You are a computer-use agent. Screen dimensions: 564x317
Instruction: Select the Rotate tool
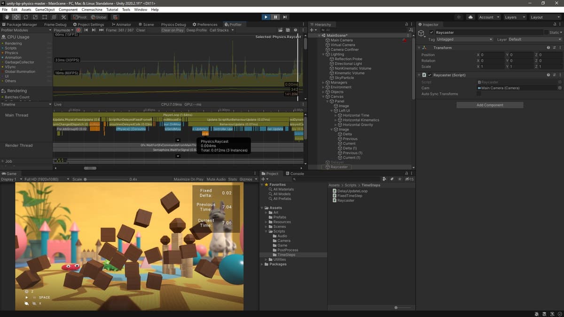tap(25, 17)
